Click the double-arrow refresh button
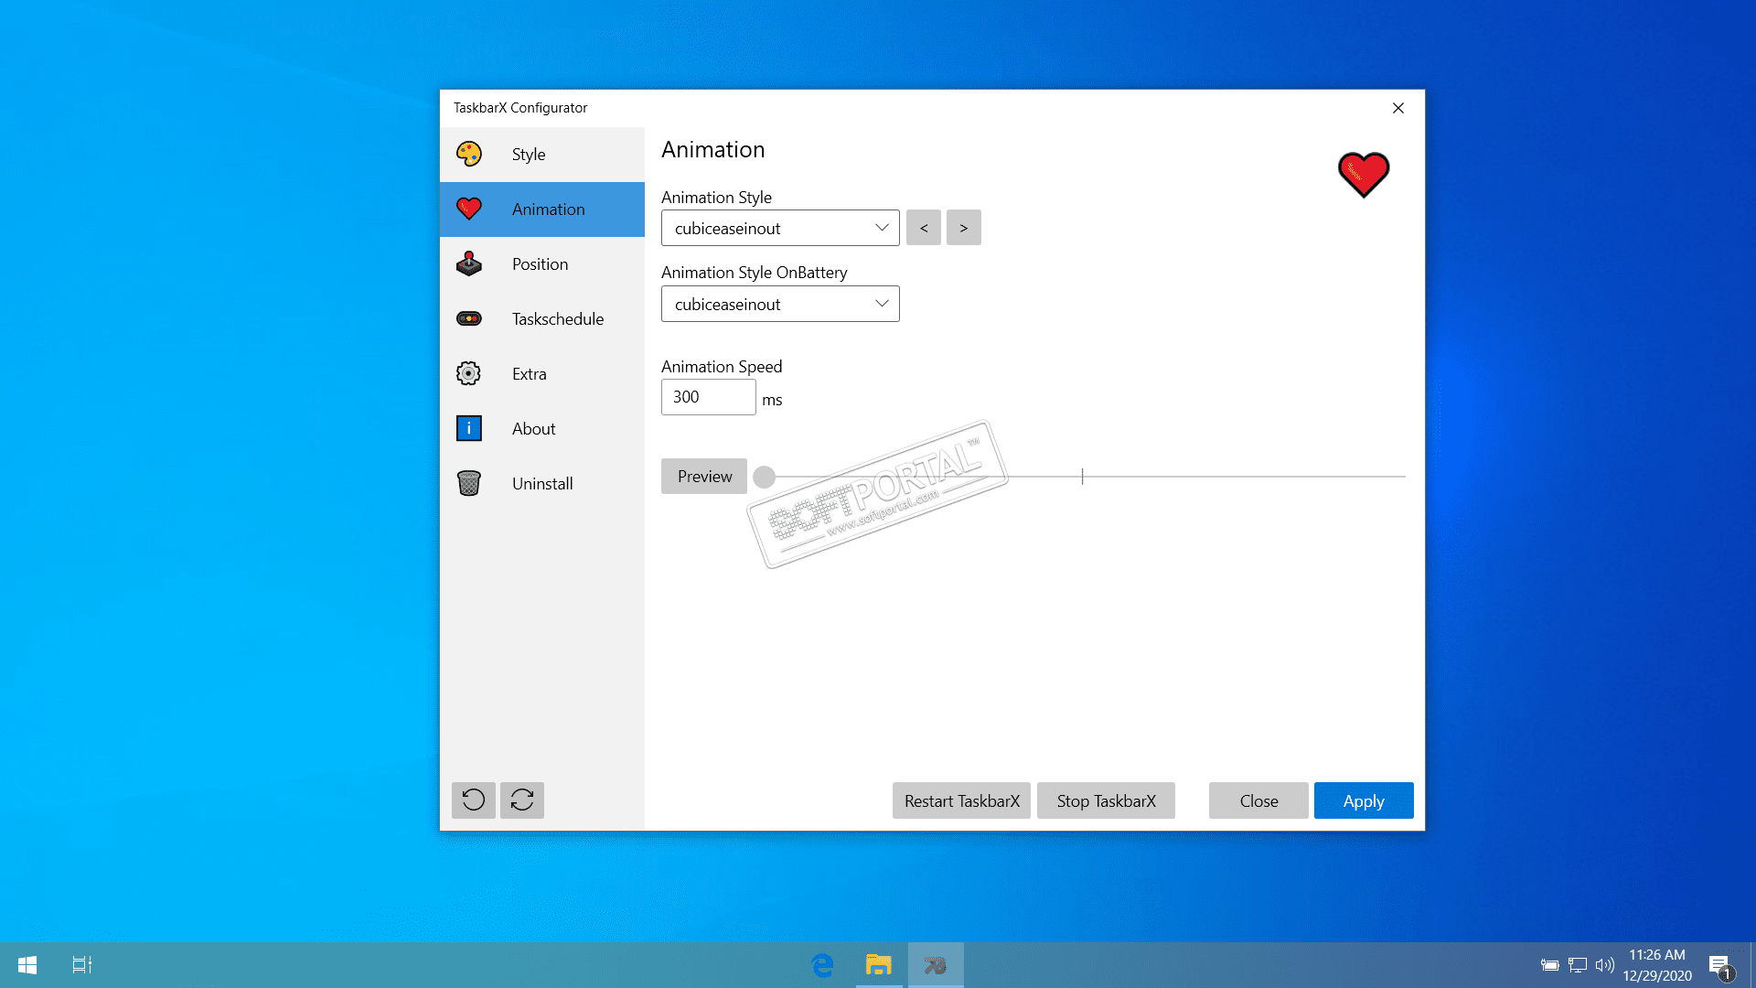Viewport: 1756px width, 988px height. point(522,800)
